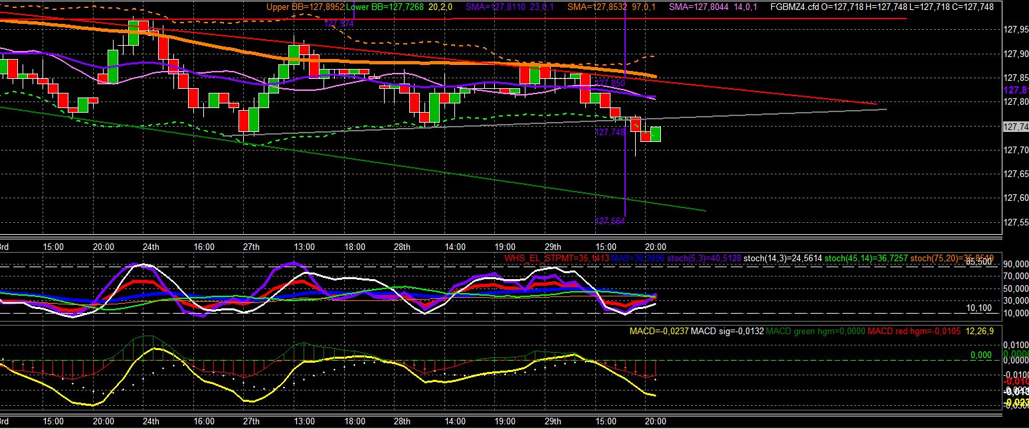Click the 10,100 oversold level label
The image size is (1029, 429).
[x=980, y=308]
